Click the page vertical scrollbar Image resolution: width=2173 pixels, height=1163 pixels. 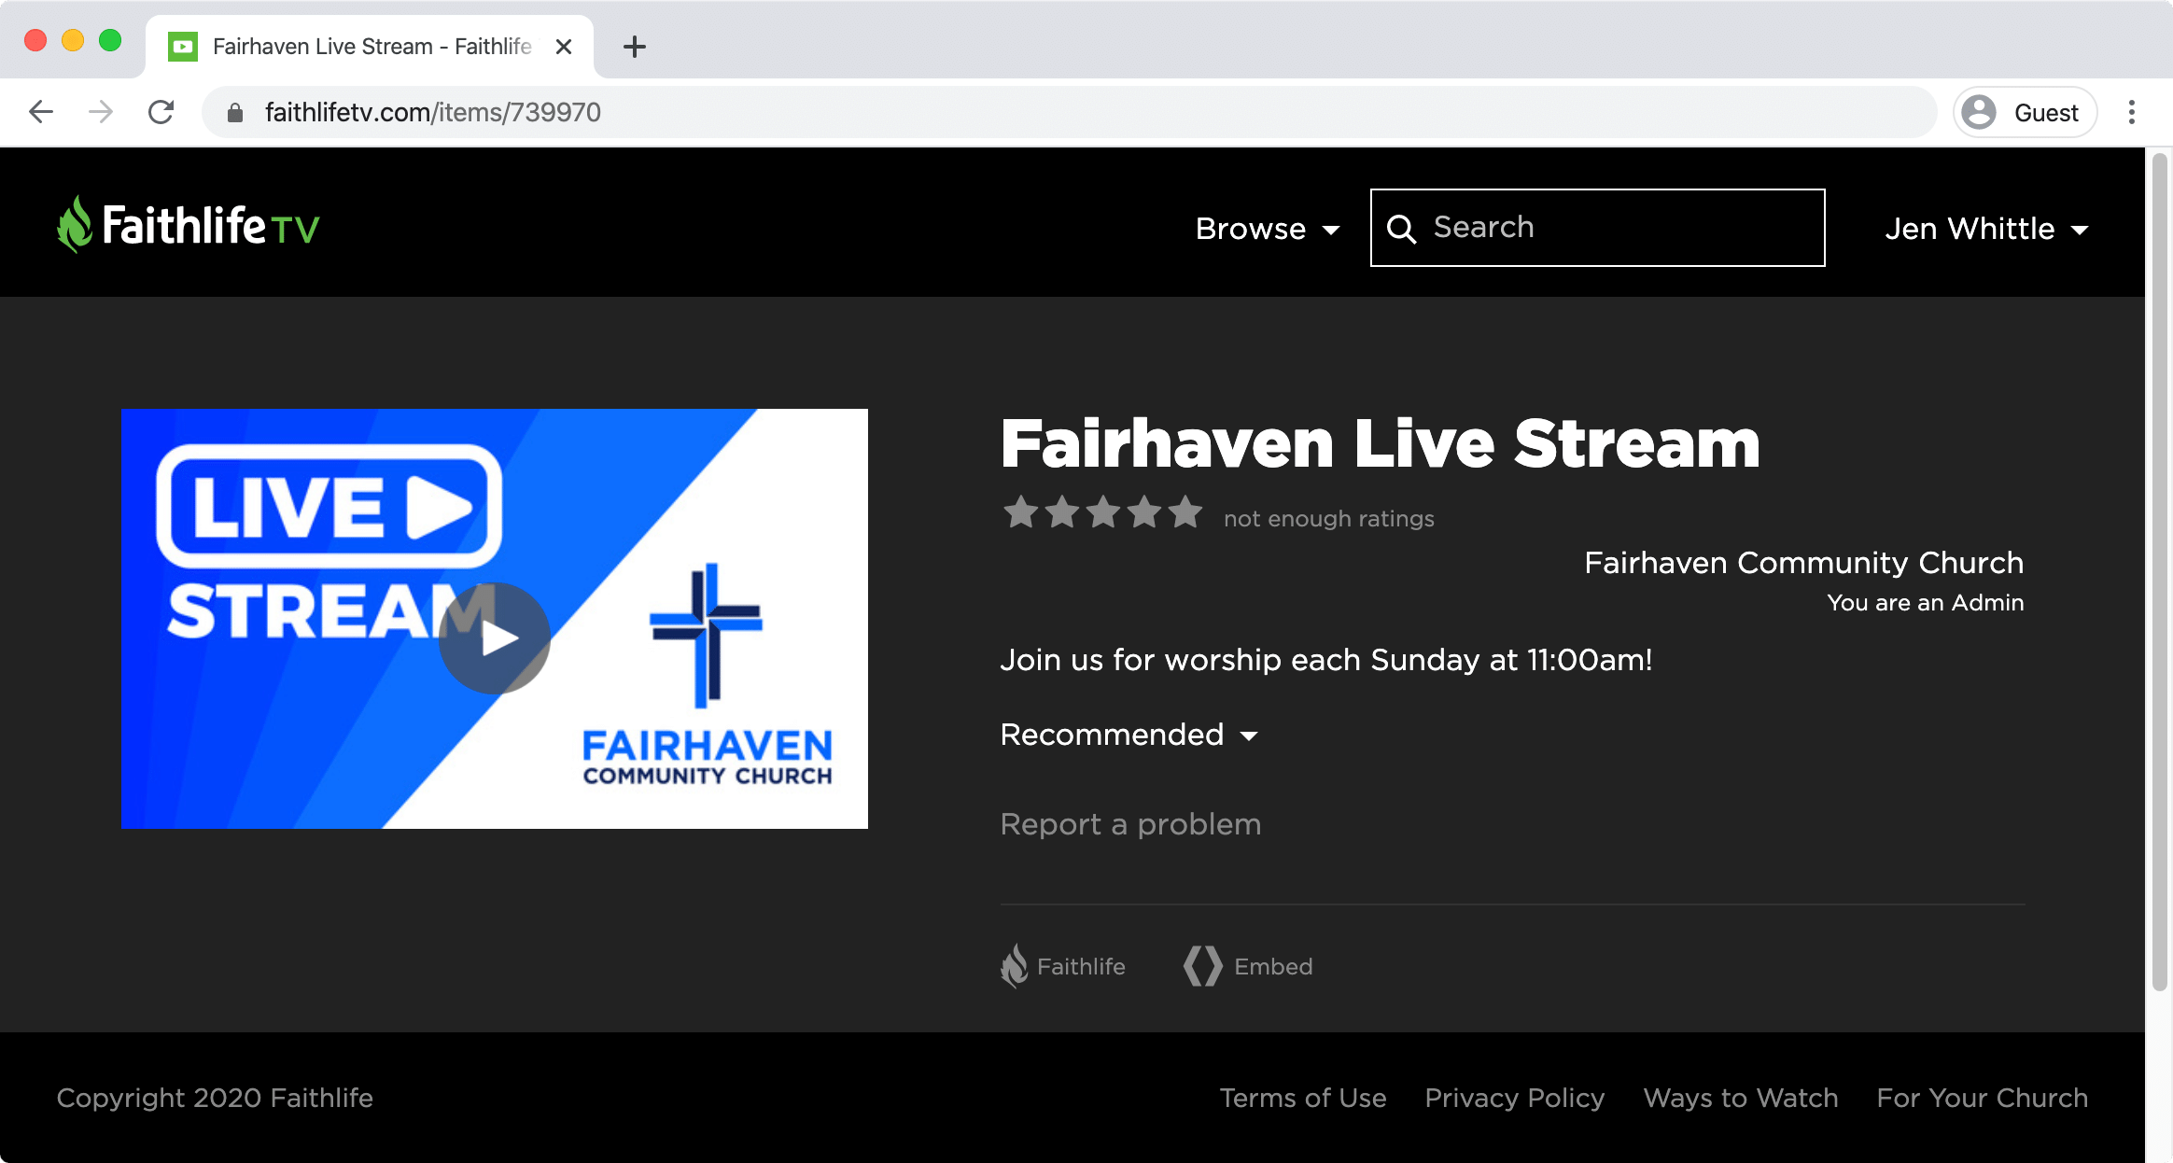tap(2159, 571)
